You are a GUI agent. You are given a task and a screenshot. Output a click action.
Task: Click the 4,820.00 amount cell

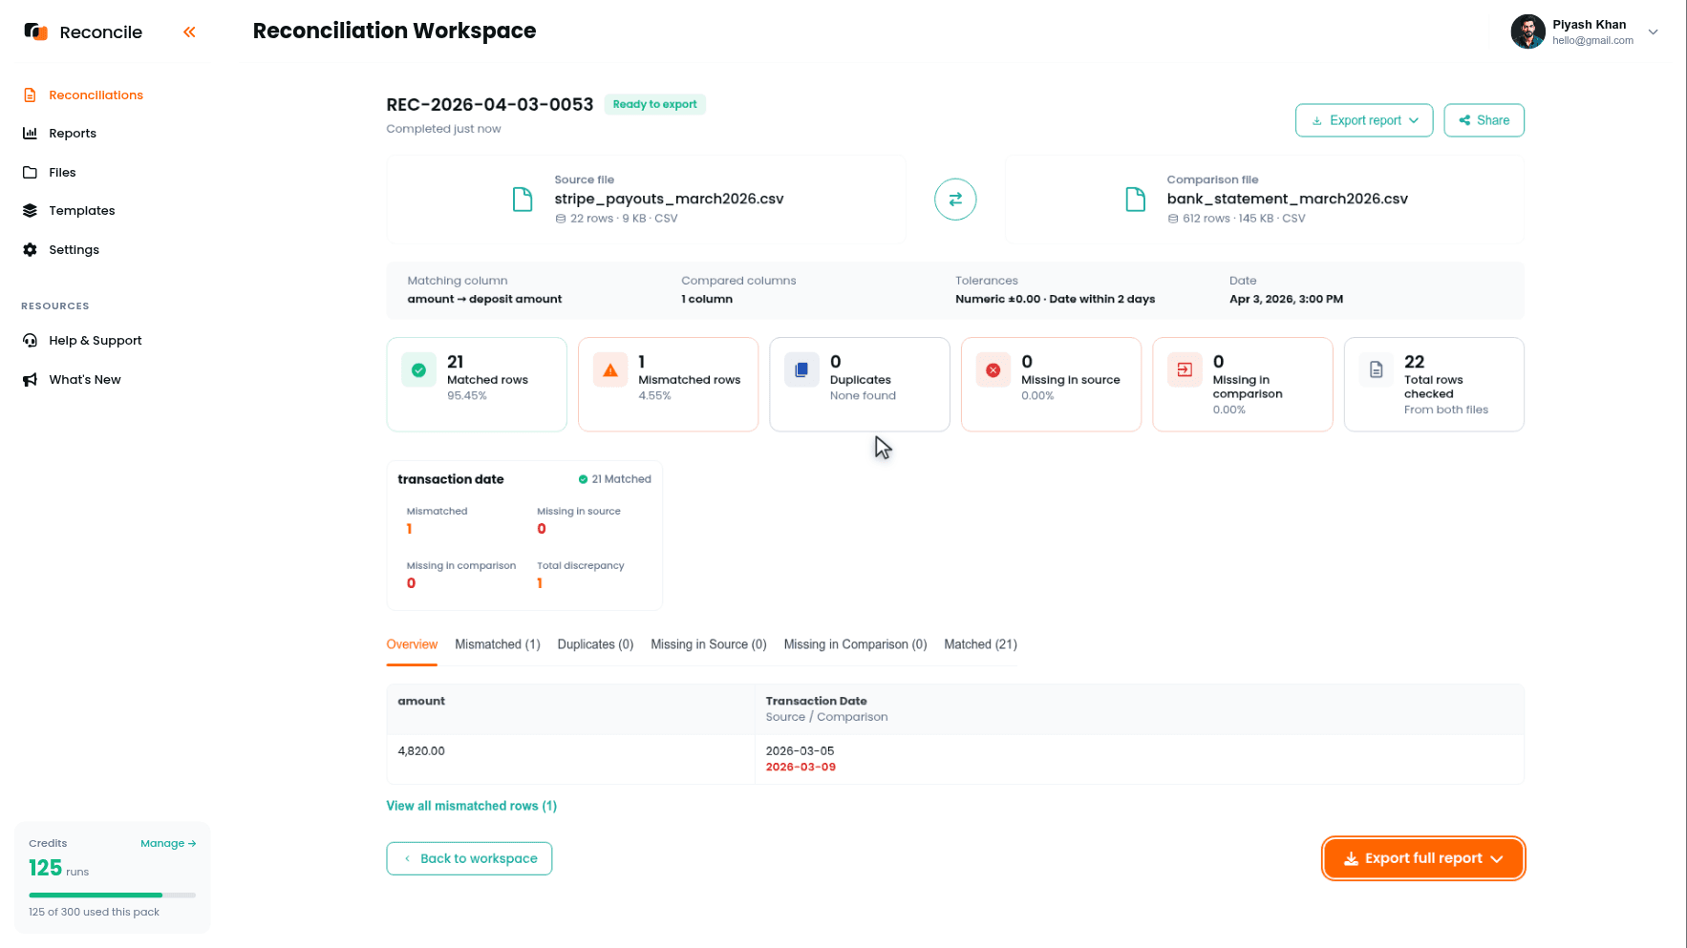(421, 752)
